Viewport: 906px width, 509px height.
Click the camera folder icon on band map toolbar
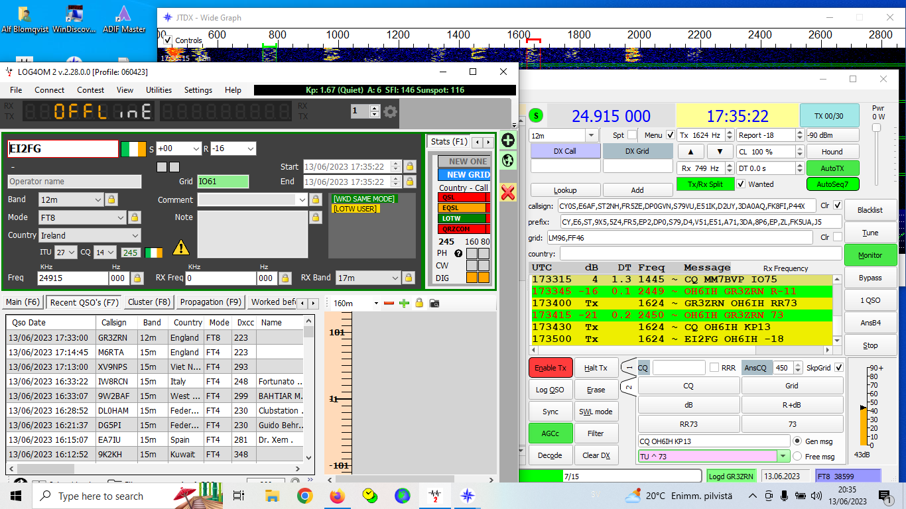coord(434,303)
